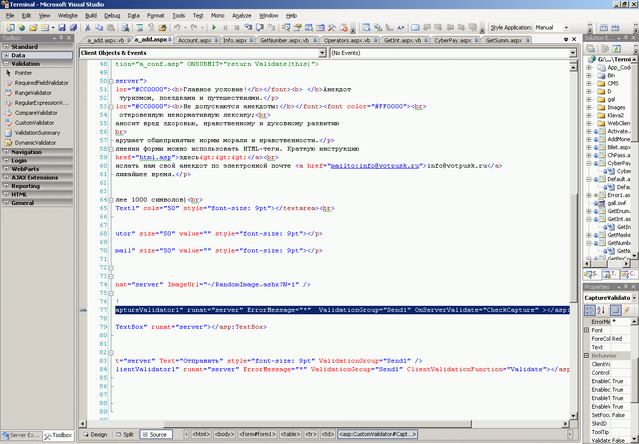Switch to Design view

point(95,435)
